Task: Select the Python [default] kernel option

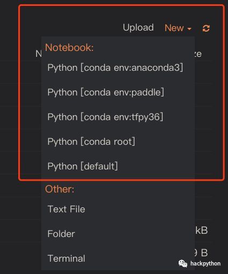Action: point(83,166)
